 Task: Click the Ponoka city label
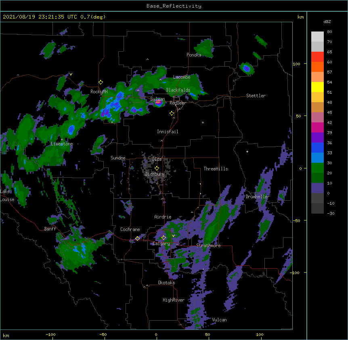tap(194, 55)
